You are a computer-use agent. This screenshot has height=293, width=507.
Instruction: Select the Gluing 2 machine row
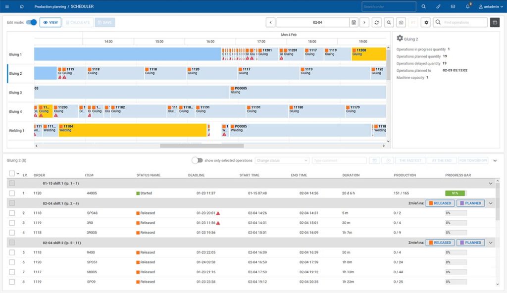coord(15,73)
